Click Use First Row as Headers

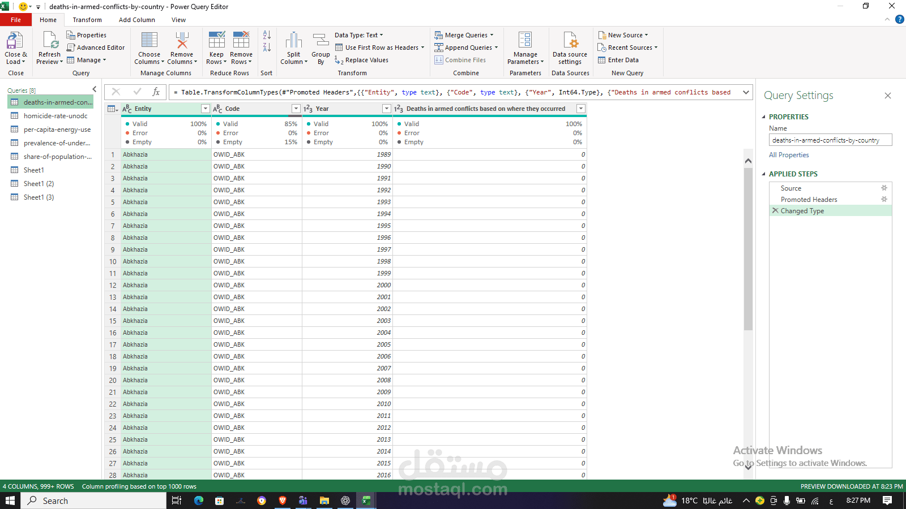[x=379, y=48]
